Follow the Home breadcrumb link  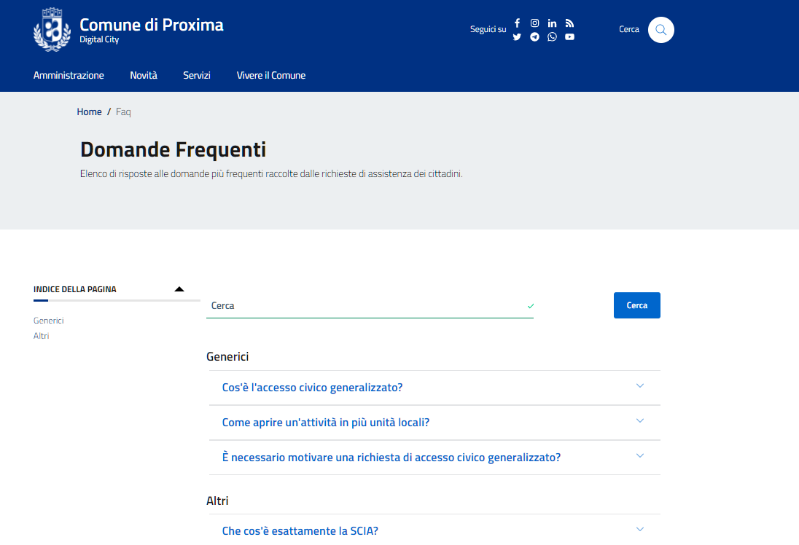point(89,112)
